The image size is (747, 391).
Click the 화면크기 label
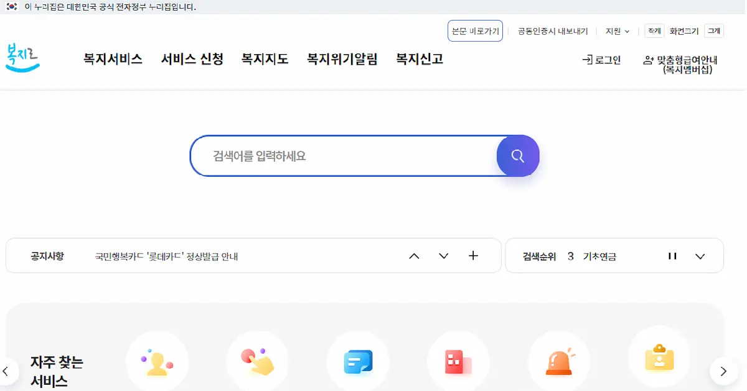tap(684, 31)
